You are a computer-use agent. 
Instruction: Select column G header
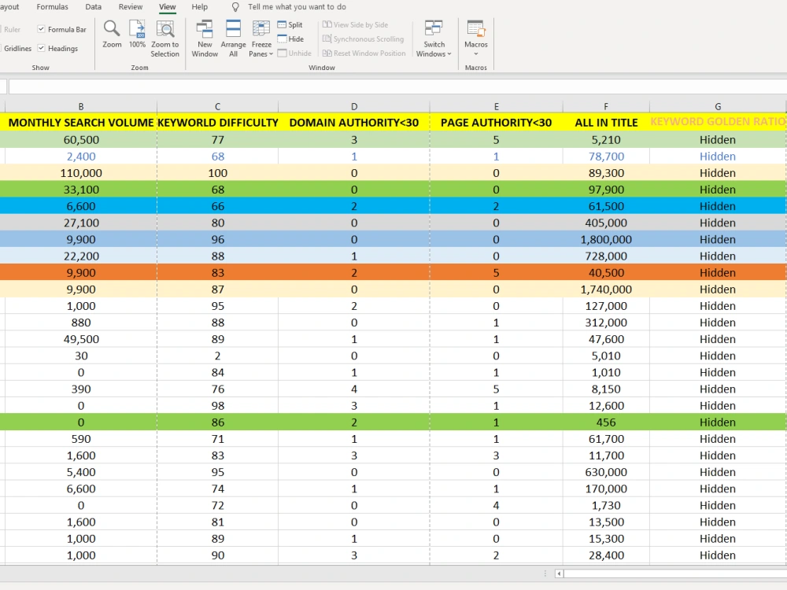pos(718,106)
